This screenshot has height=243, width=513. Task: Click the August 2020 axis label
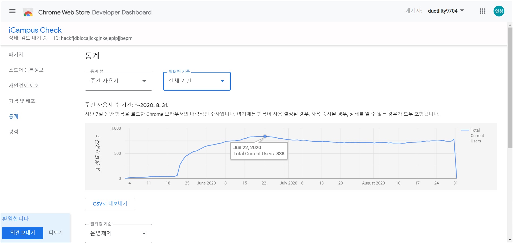373,183
